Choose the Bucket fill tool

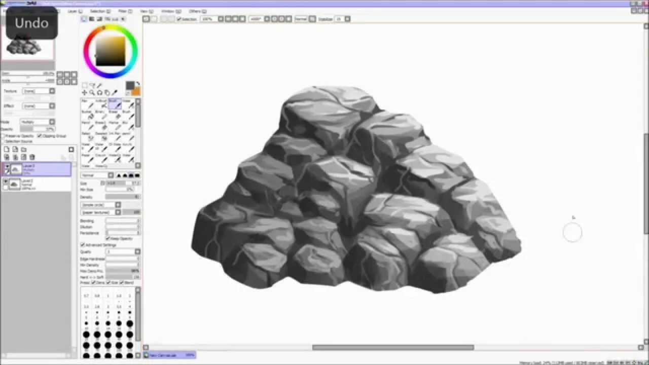87,115
